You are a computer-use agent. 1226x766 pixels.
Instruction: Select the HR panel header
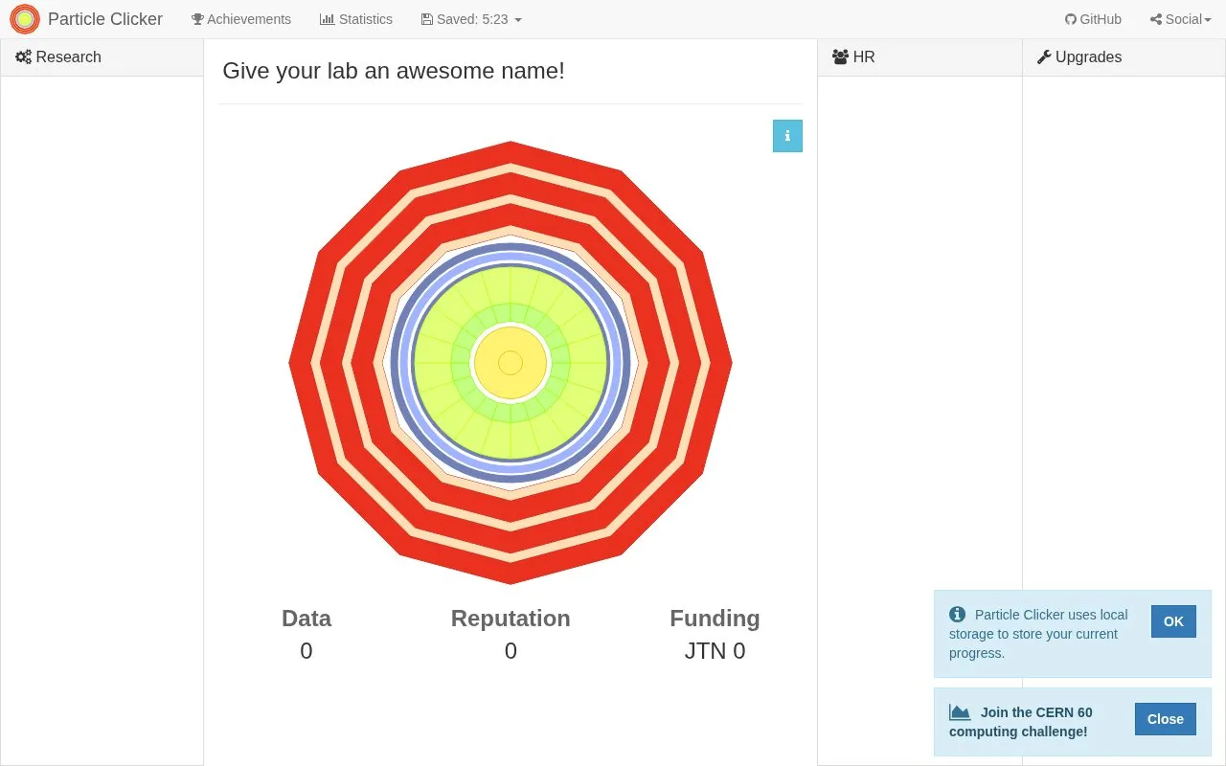pyautogui.click(x=920, y=57)
